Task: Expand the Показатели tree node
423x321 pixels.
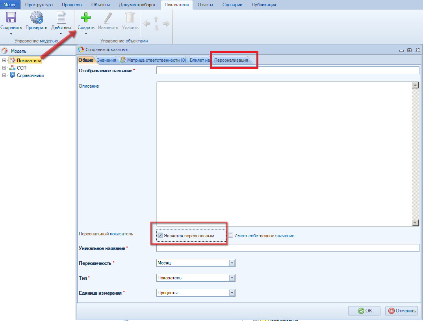Action: click(x=4, y=61)
